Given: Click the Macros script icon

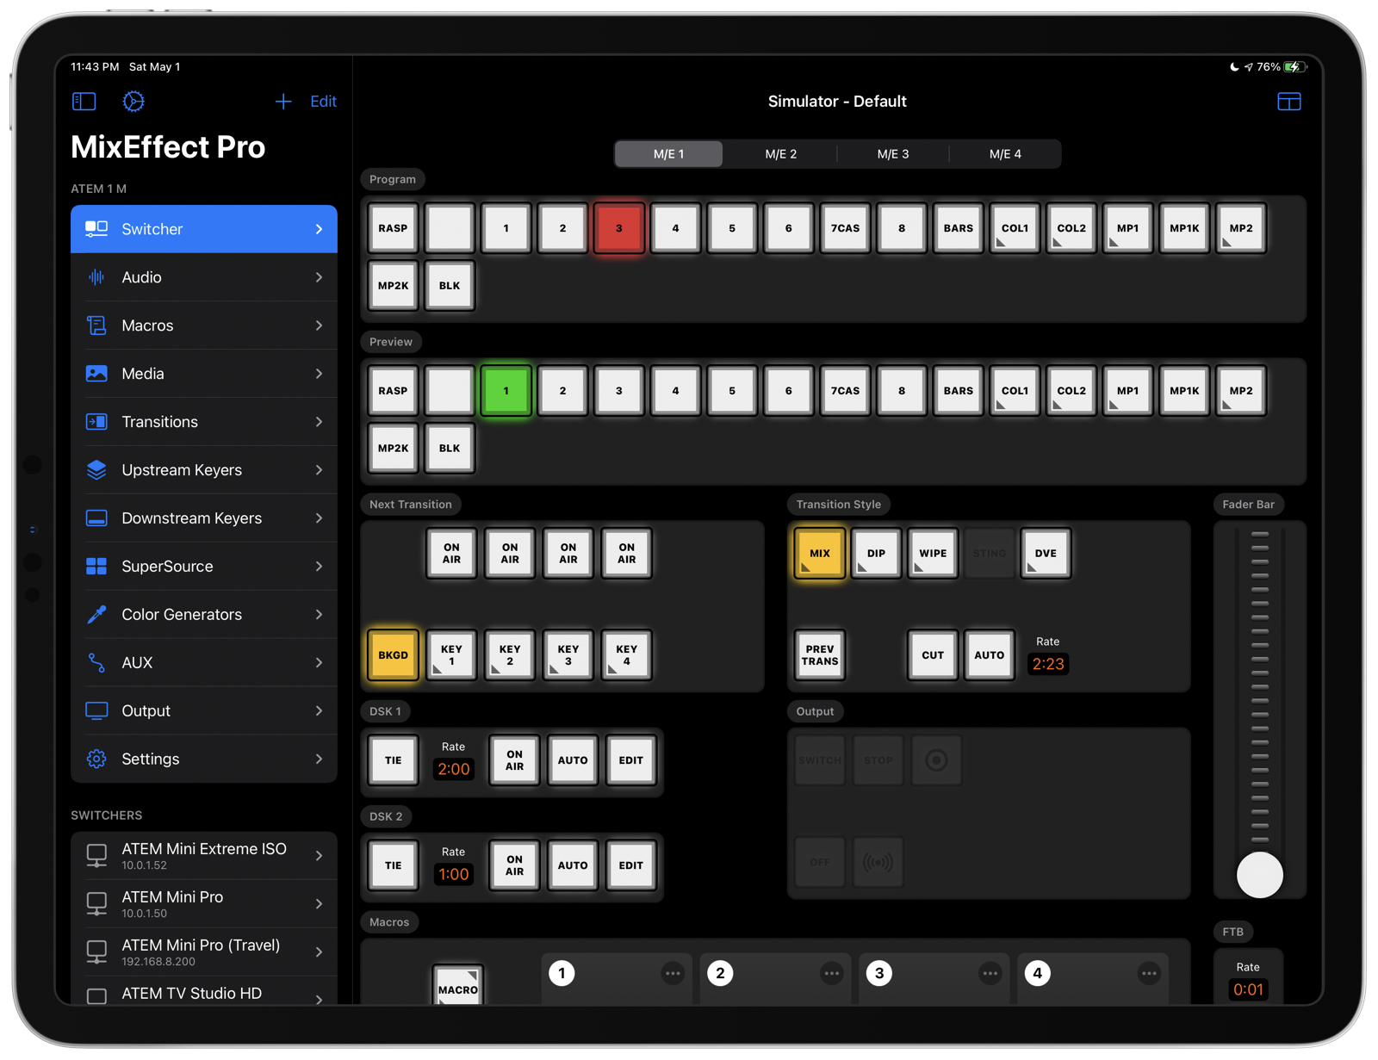Looking at the screenshot, I should coord(96,325).
